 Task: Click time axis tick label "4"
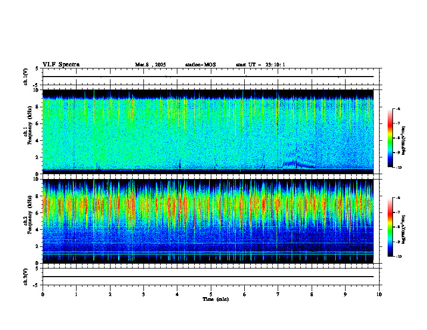pos(177,294)
